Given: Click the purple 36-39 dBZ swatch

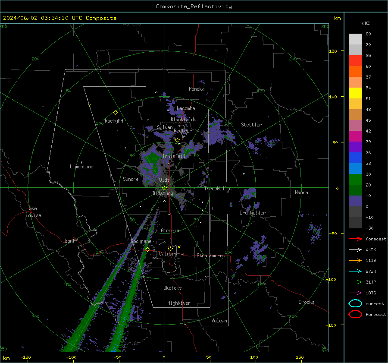Looking at the screenshot, I should [355, 147].
